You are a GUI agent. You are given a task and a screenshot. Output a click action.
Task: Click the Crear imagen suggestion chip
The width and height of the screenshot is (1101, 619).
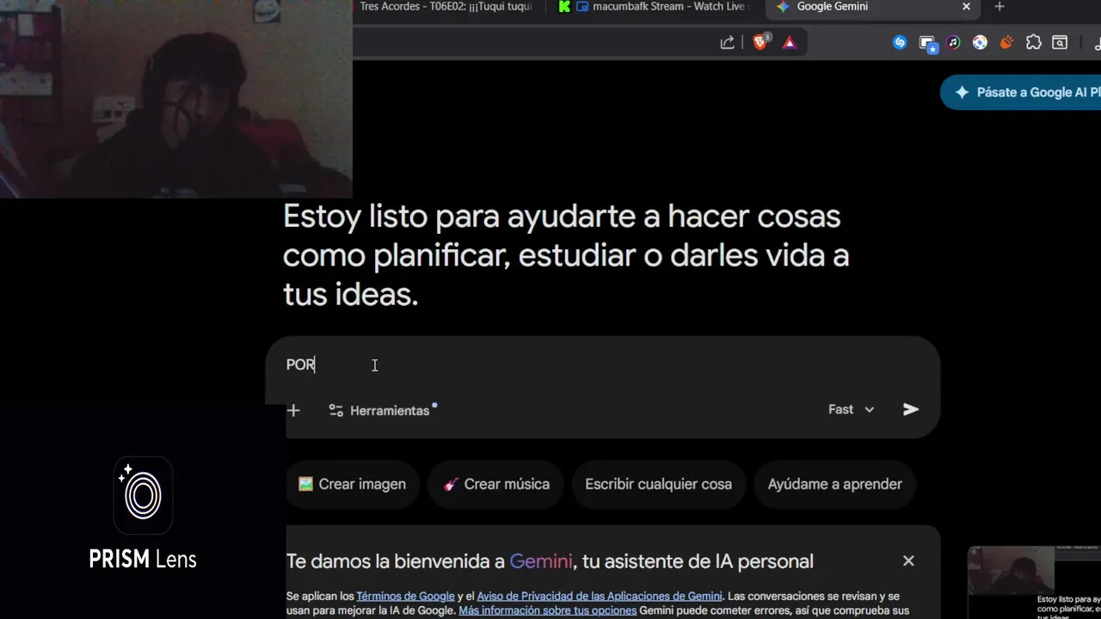(x=353, y=484)
